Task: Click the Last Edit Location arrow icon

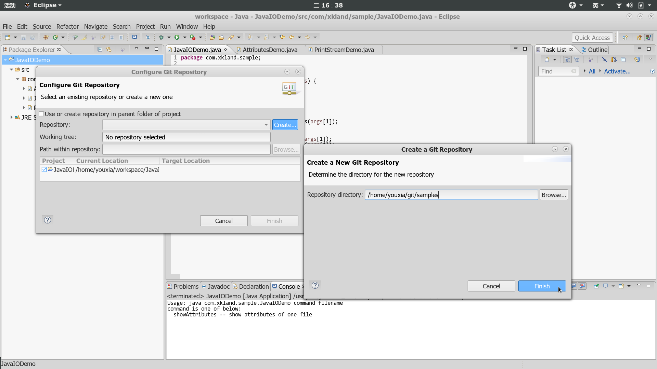Action: 282,37
